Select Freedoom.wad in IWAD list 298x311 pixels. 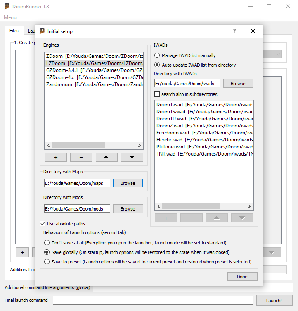[204, 133]
